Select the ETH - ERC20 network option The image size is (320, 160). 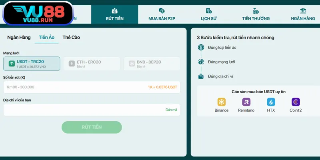[92, 64]
